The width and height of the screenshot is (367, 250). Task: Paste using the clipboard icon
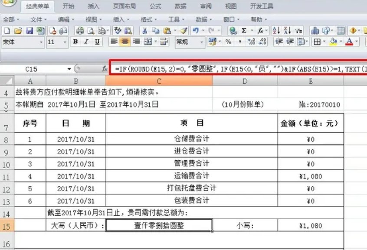point(167,31)
